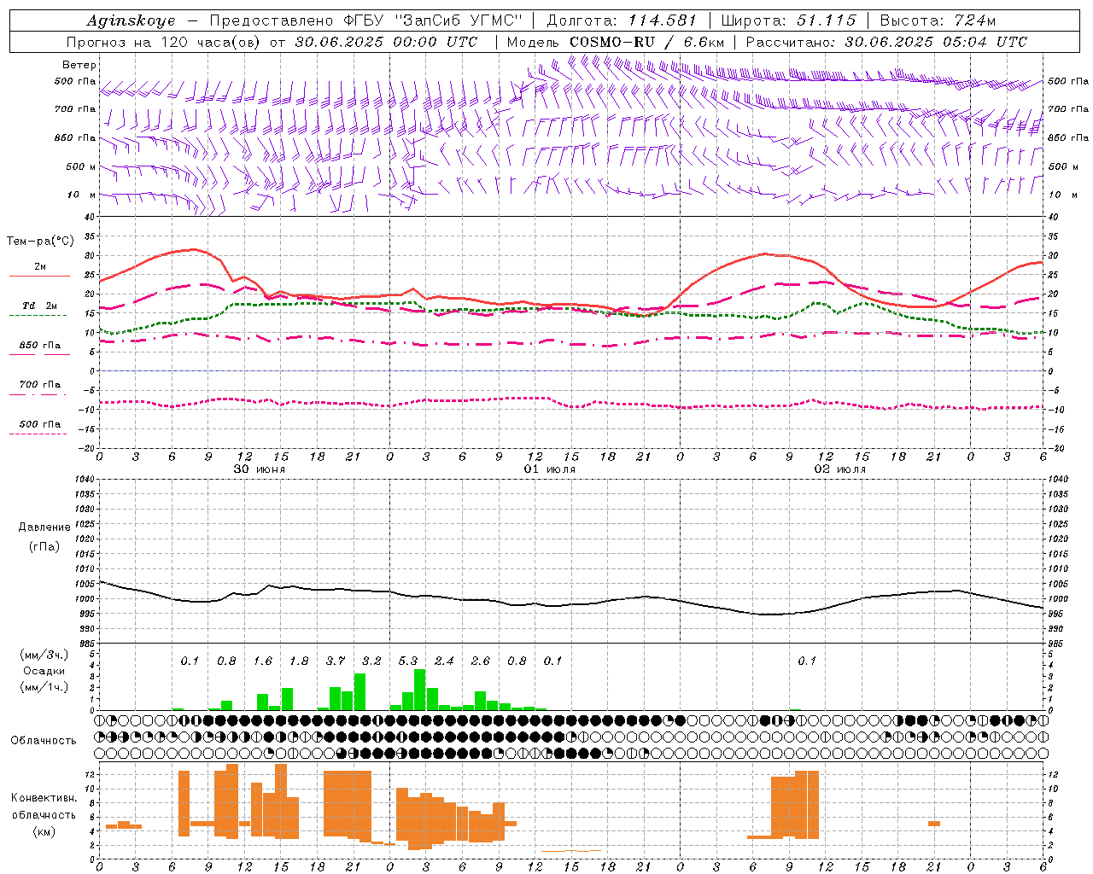Screen dimensions: 1093x874
Task: Click the 01 июля date label
Action: point(550,469)
